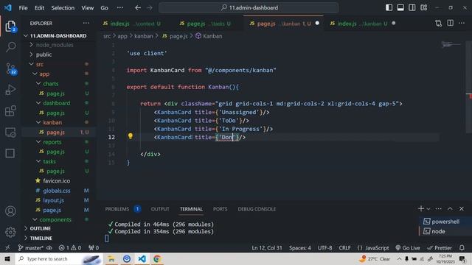The height and width of the screenshot is (265, 472).
Task: Open the Windows Start menu
Action: click(x=7, y=258)
